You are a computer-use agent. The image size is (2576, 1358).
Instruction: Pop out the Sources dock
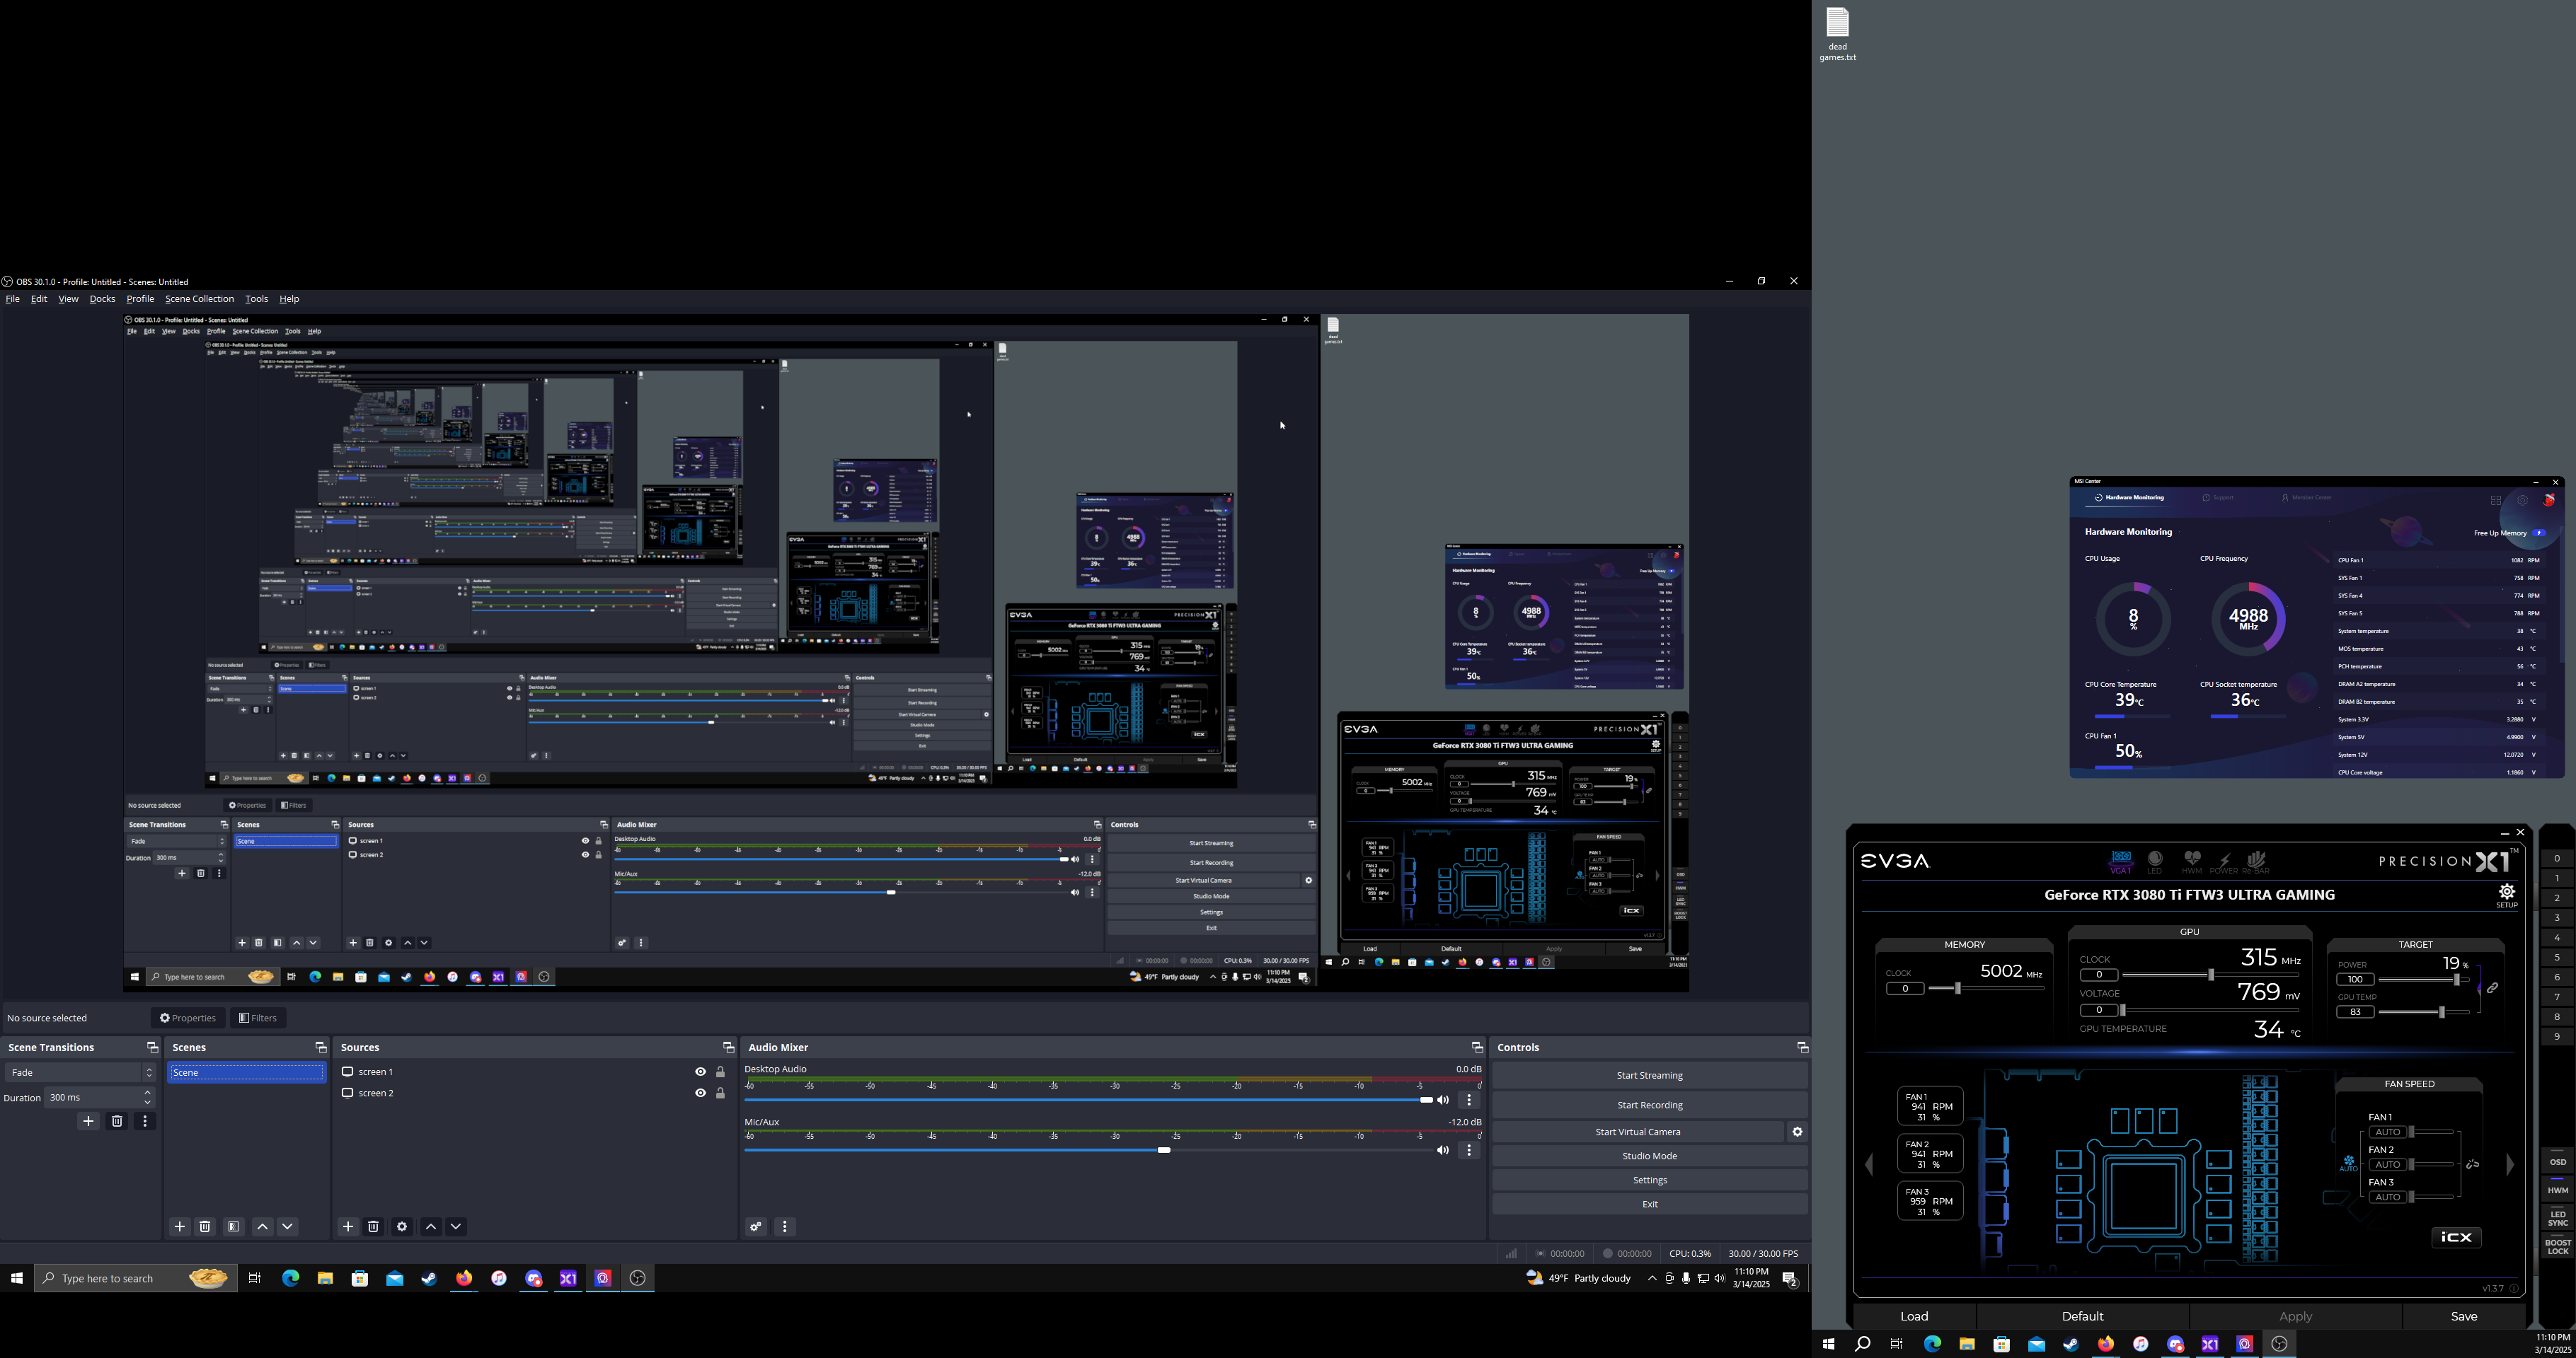728,1047
